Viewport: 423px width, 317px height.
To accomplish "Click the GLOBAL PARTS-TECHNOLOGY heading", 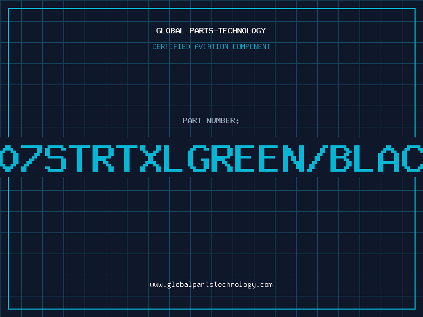I will tap(211, 31).
